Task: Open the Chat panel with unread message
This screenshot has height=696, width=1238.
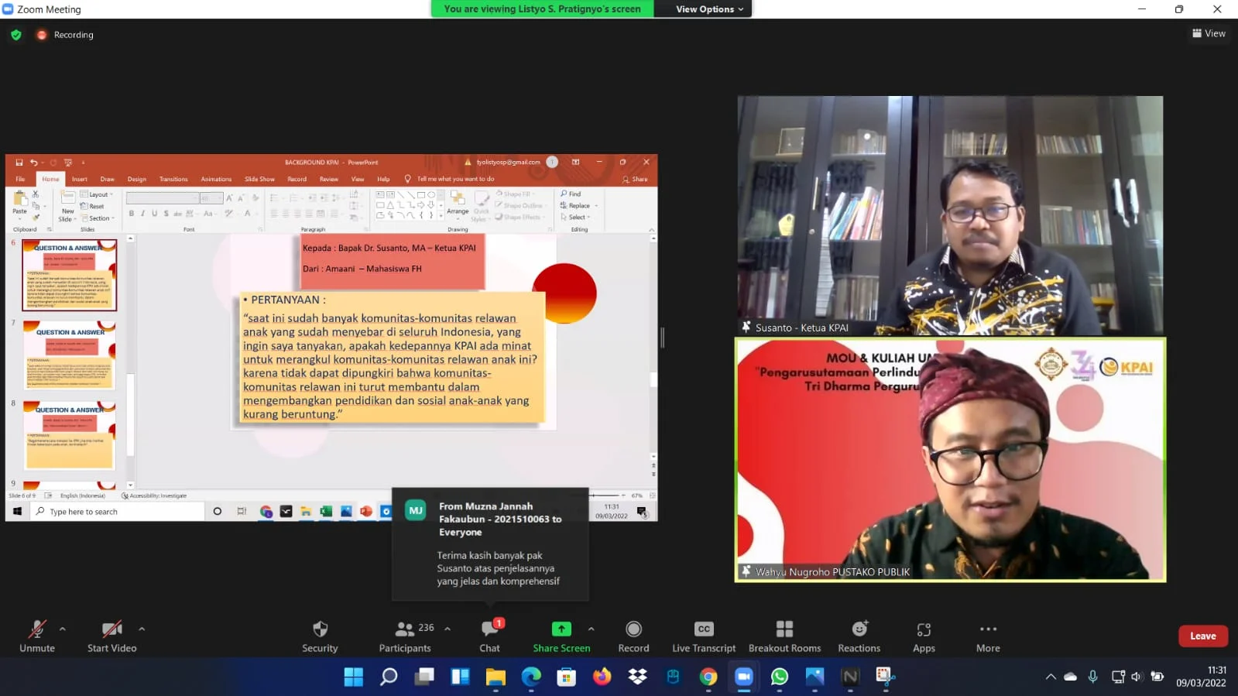Action: coord(489,636)
